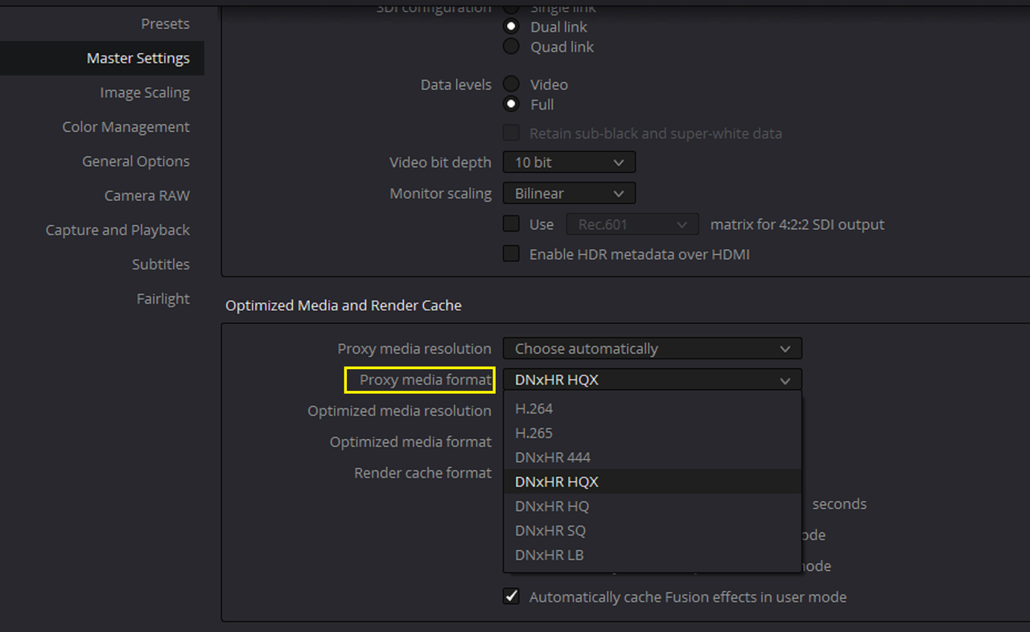Open General Options section
Image resolution: width=1030 pixels, height=632 pixels.
coord(136,161)
